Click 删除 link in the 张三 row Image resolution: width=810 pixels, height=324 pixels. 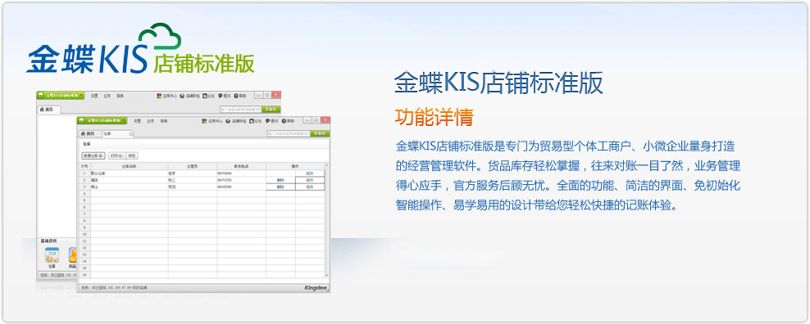pyautogui.click(x=280, y=180)
